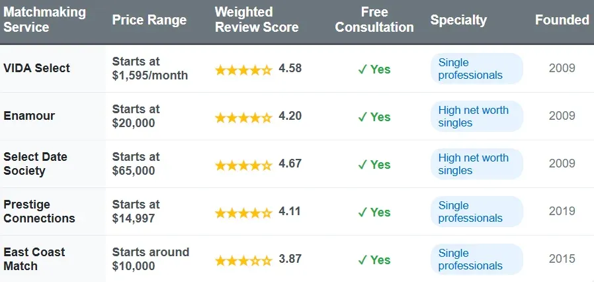The image size is (594, 282).
Task: Click the VIDA Select star rating icons
Action: (243, 70)
